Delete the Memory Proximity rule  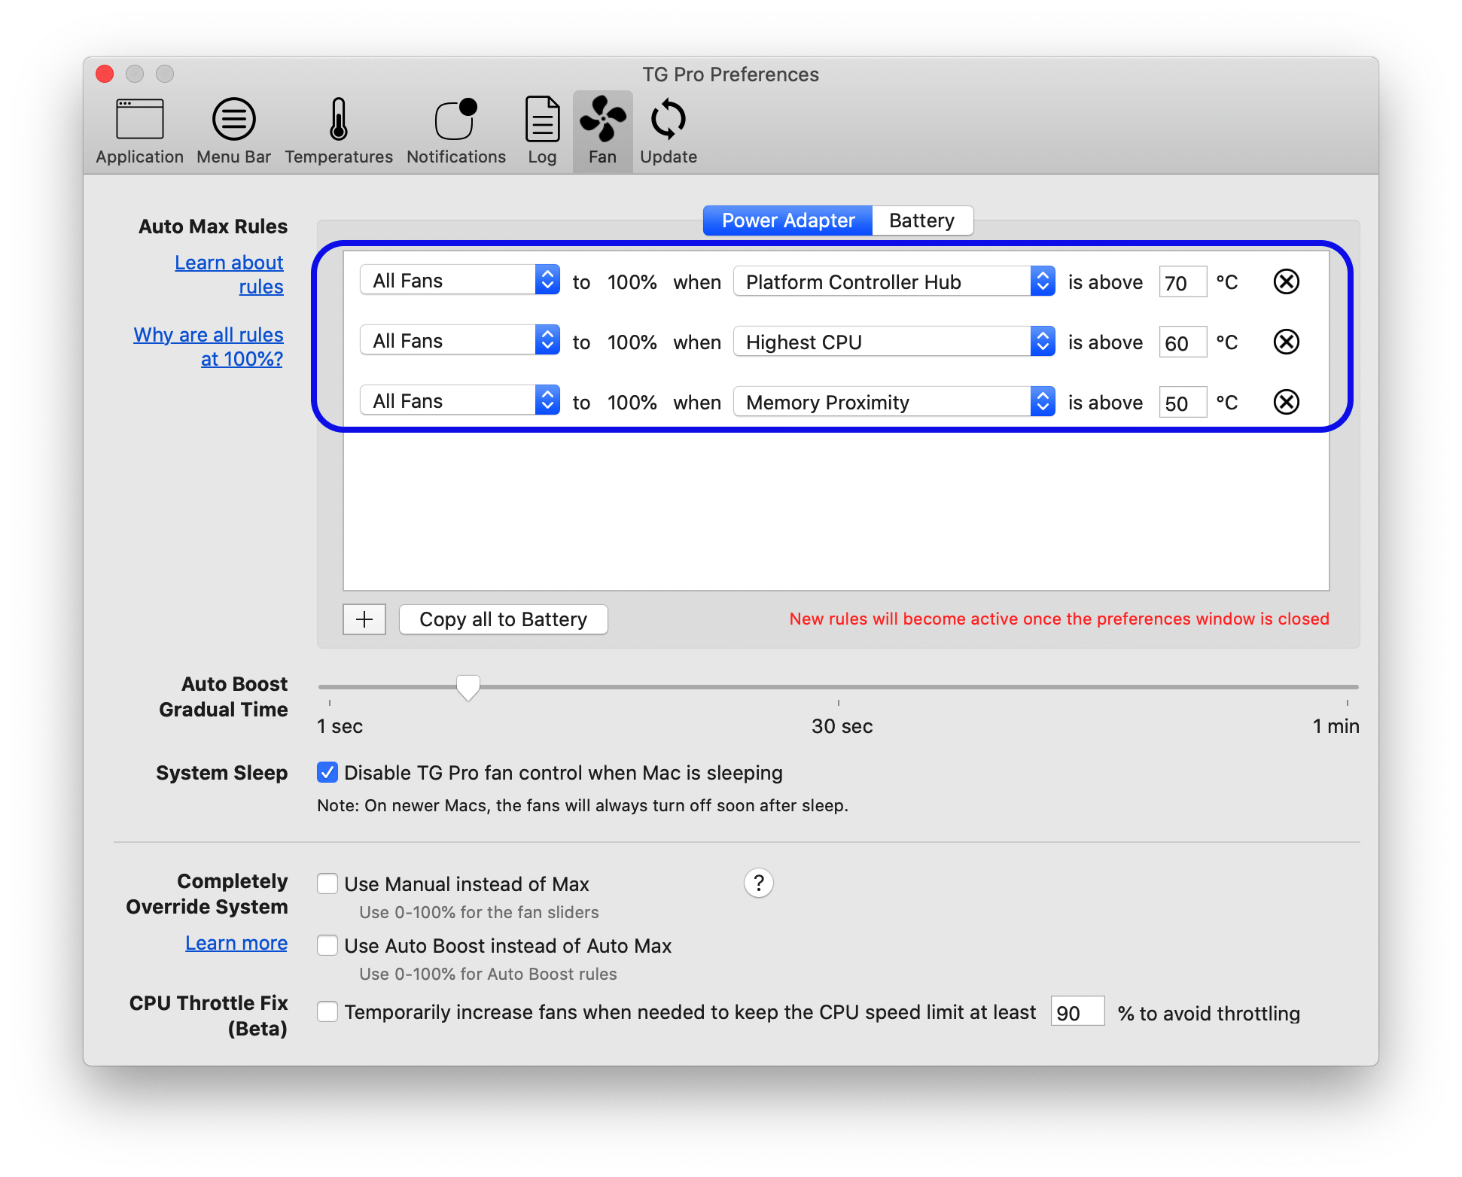1286,402
